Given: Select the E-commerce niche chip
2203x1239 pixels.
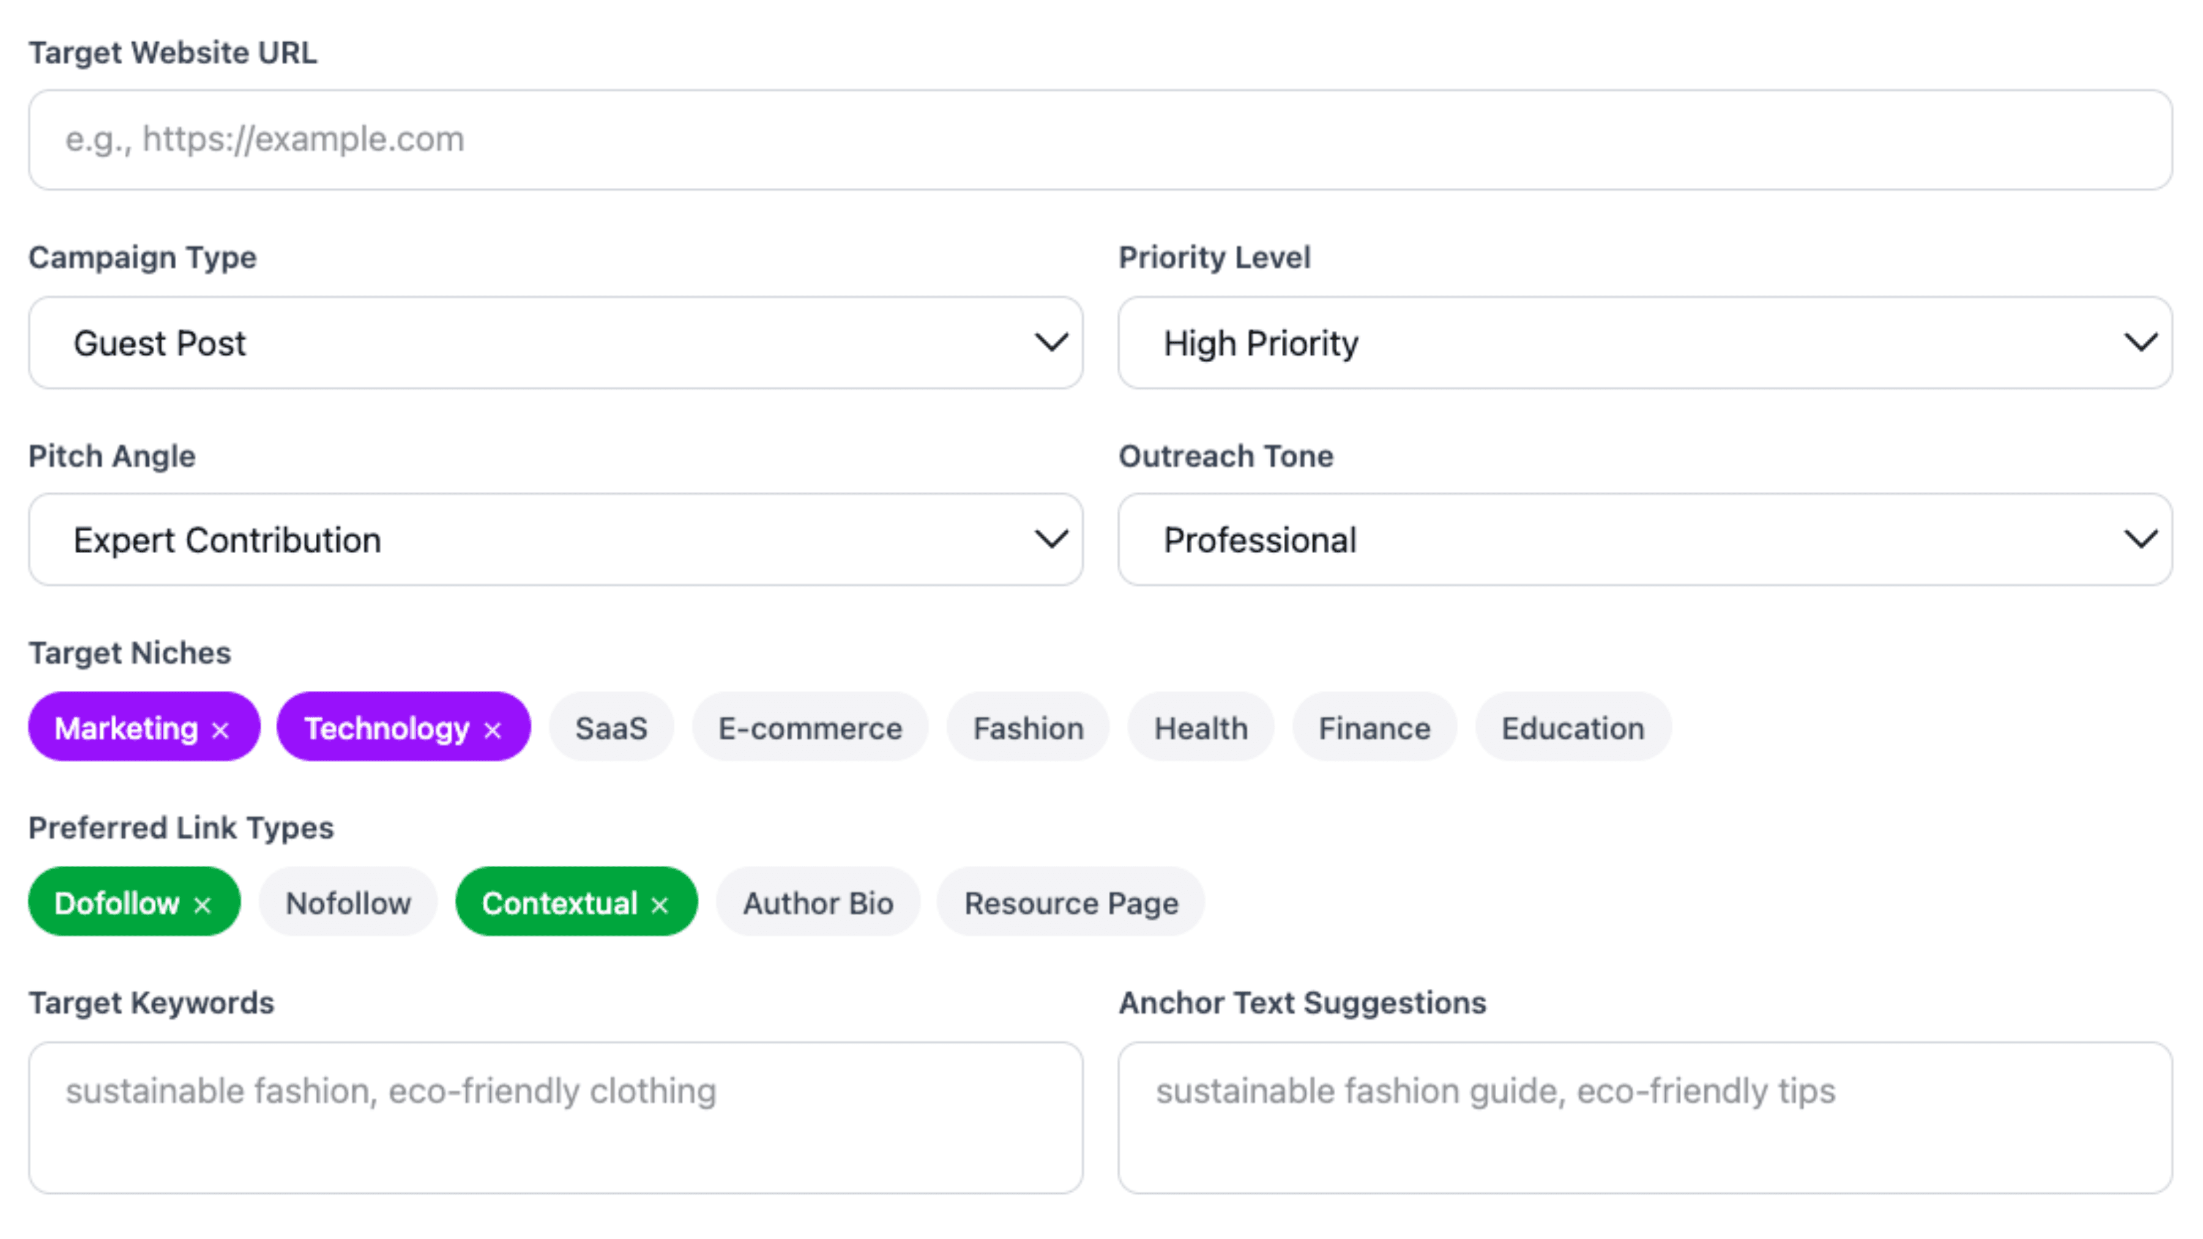Looking at the screenshot, I should (x=809, y=729).
